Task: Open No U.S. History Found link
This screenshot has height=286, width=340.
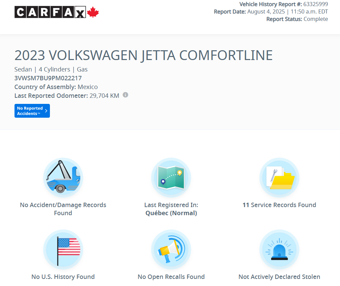Action: click(x=63, y=277)
